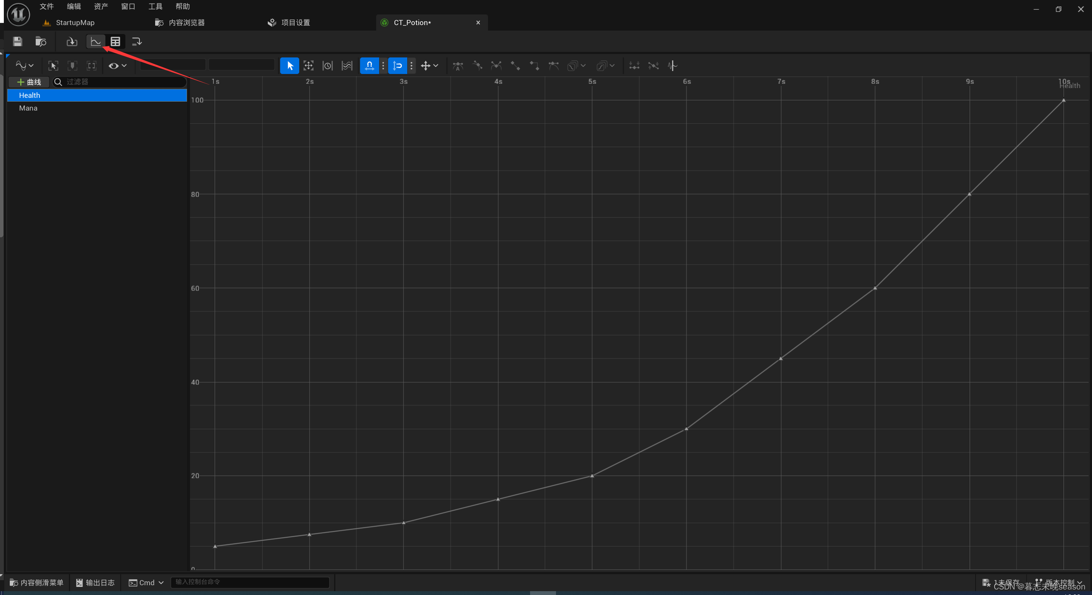The image size is (1092, 595).
Task: Set tangents to cubic user
Action: point(477,65)
